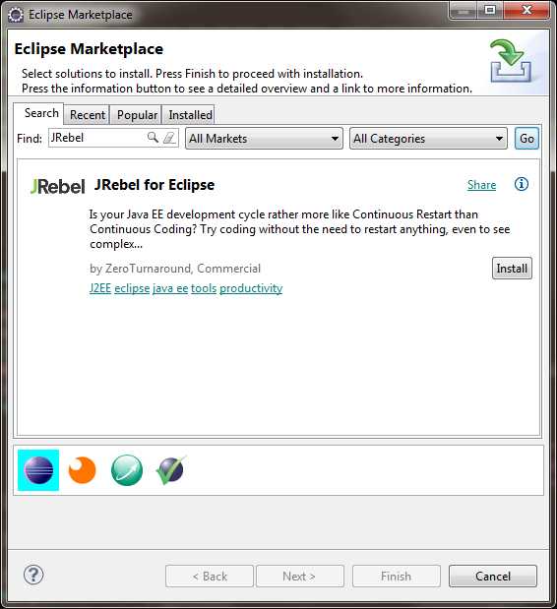Switch to the Installed tab
Viewport: 557px width, 609px height.
pos(189,115)
